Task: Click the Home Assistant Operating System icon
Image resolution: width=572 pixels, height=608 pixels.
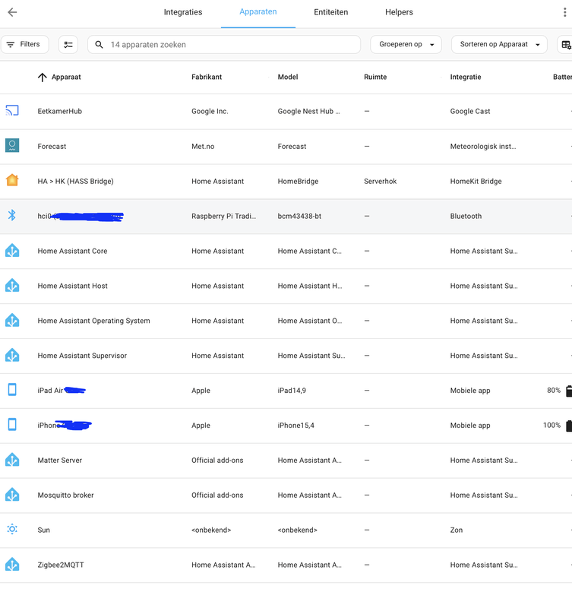Action: (12, 320)
